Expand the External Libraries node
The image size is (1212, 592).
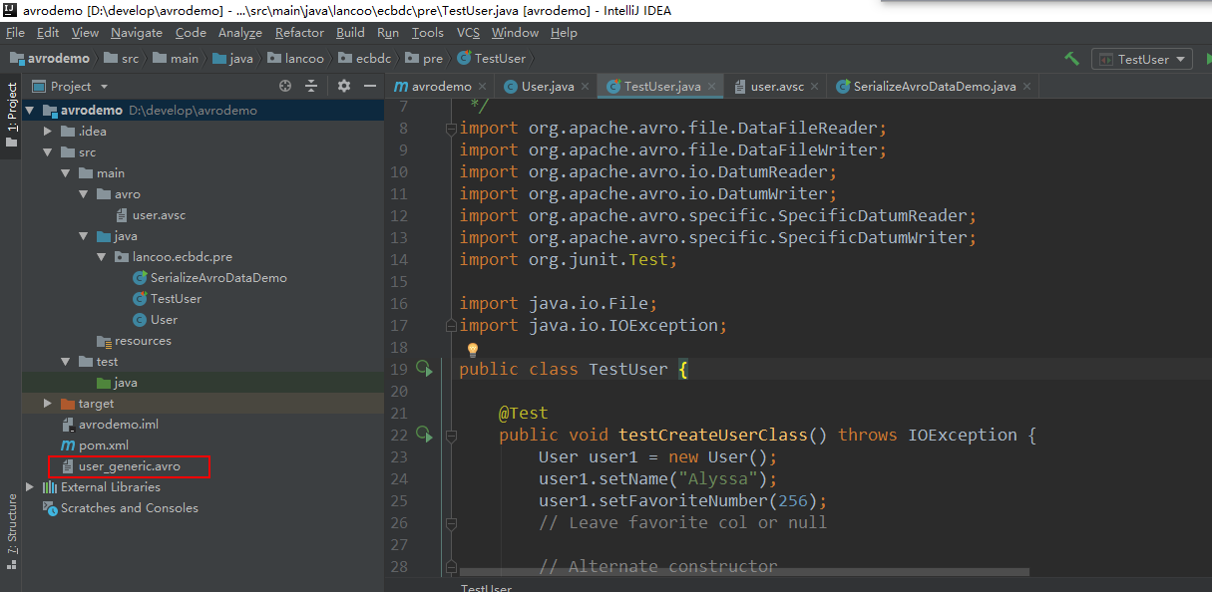click(30, 487)
